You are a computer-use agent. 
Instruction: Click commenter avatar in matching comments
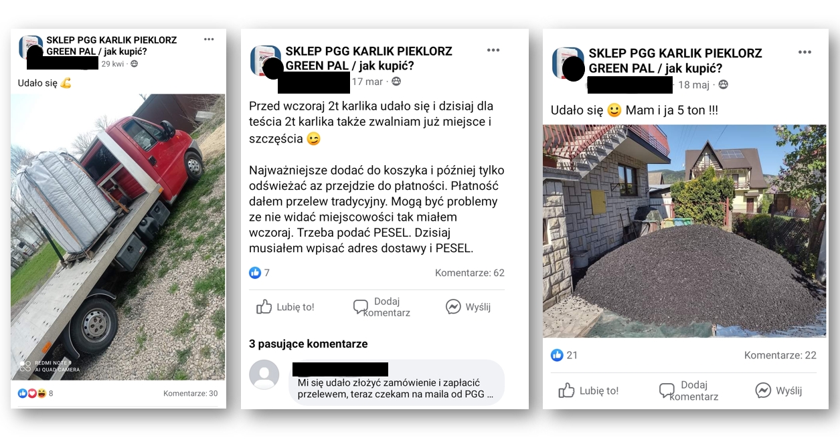click(264, 374)
